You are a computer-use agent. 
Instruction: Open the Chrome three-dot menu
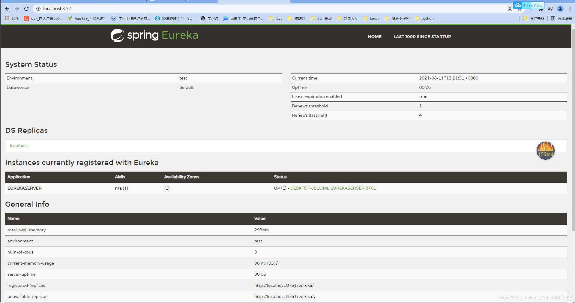(570, 9)
